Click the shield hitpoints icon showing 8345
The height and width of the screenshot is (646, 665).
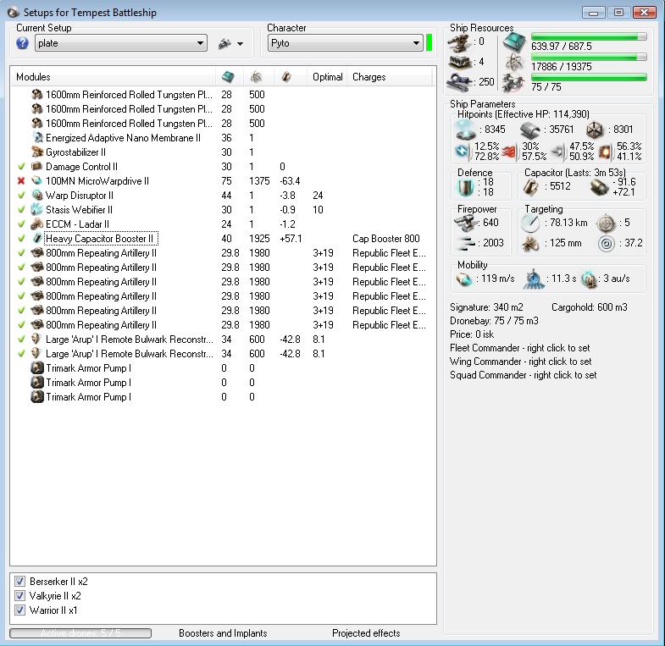pyautogui.click(x=465, y=130)
